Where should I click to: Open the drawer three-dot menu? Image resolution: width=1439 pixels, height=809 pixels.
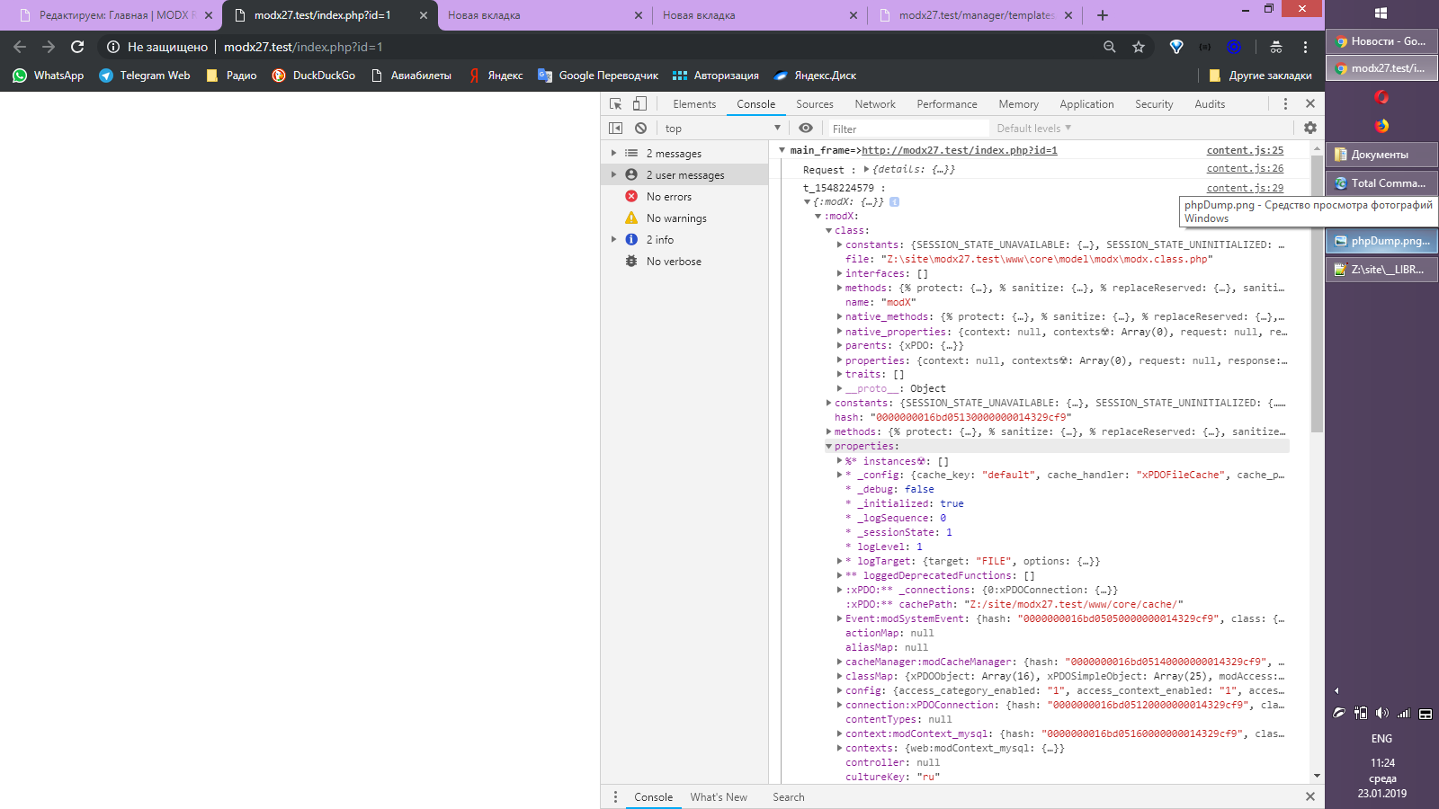(x=615, y=796)
